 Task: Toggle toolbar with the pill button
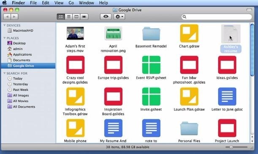(x=249, y=10)
